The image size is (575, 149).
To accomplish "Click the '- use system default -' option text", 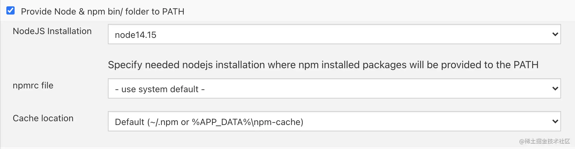I will (x=160, y=89).
